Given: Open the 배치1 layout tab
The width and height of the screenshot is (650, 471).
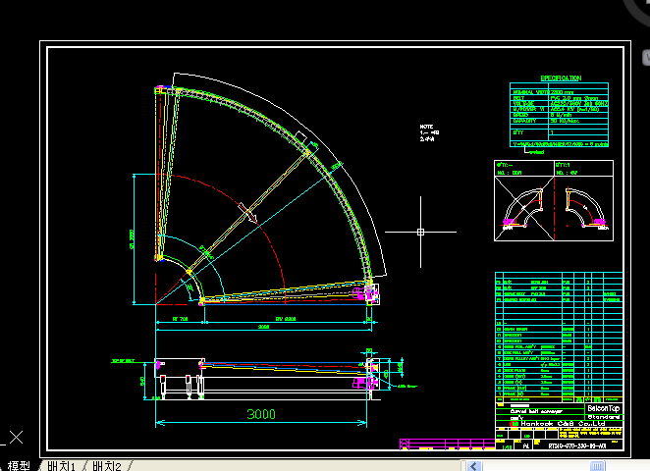Looking at the screenshot, I should (61, 466).
